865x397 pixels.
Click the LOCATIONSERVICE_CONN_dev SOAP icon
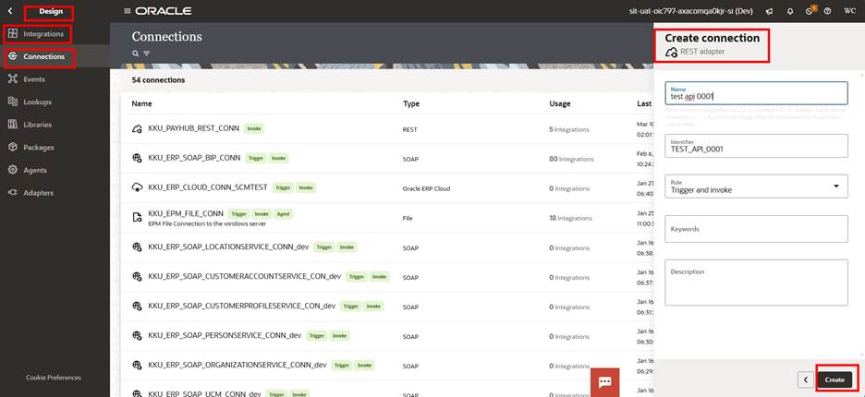(138, 247)
